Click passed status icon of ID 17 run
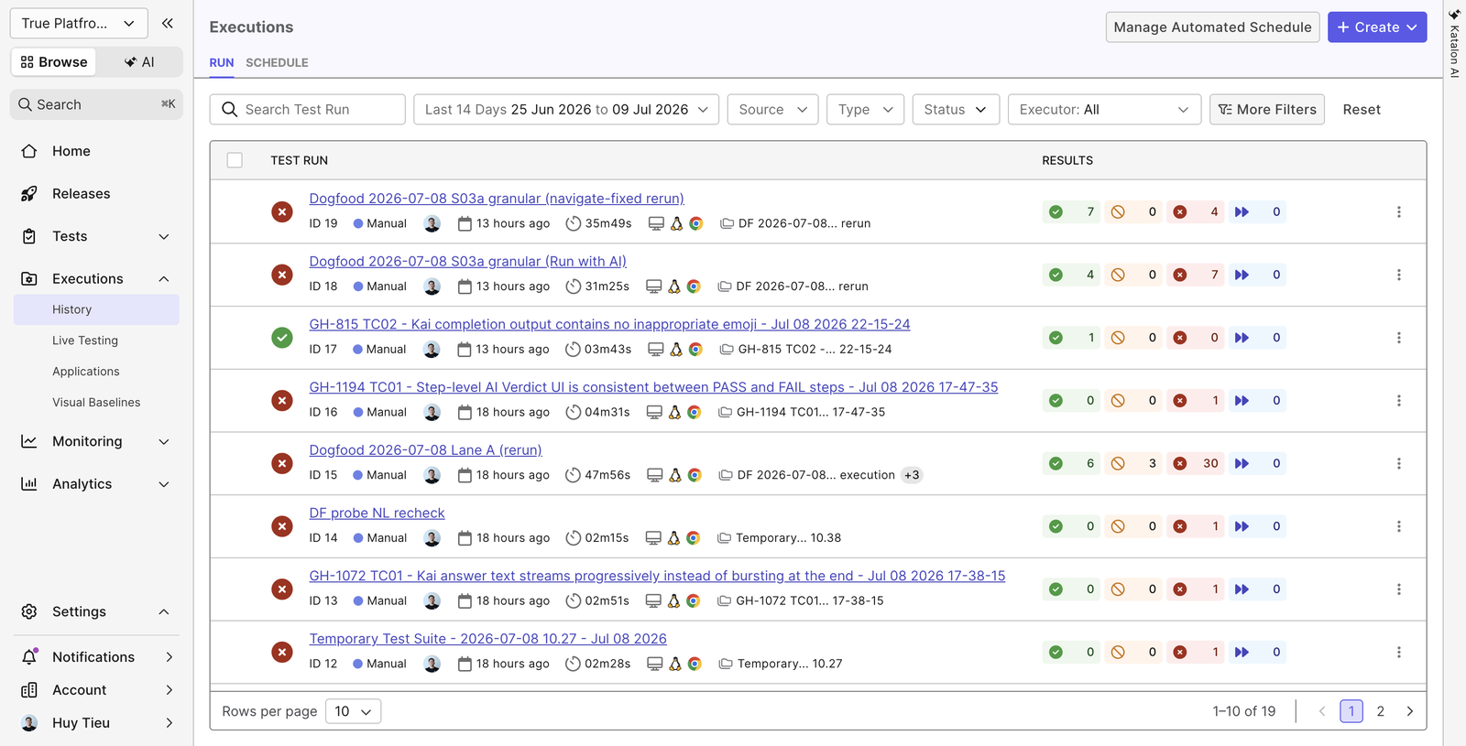This screenshot has height=746, width=1466. point(282,338)
